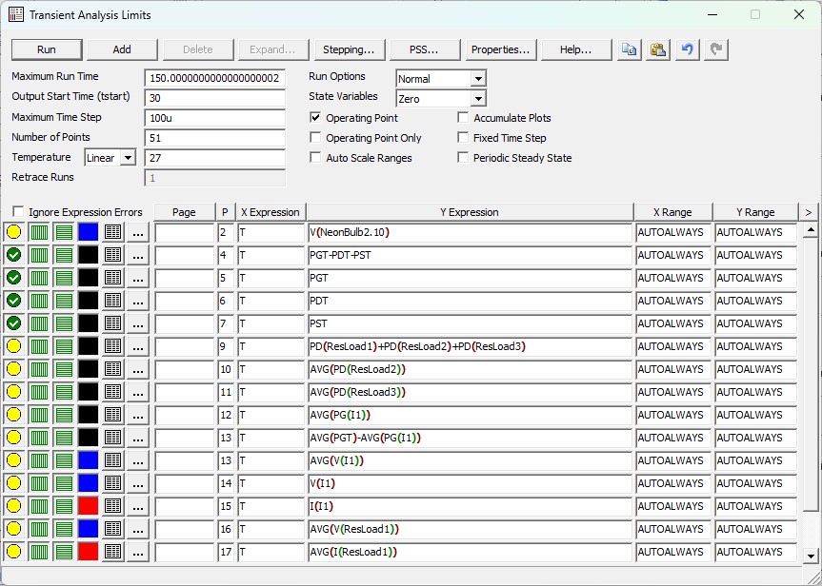
Task: Tick the Ignore Expression Errors checkbox
Action: coord(18,212)
